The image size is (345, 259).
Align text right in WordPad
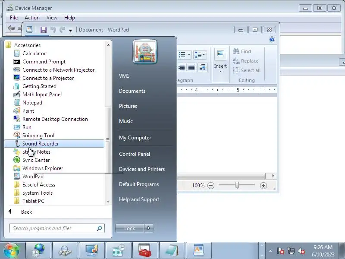(x=181, y=67)
